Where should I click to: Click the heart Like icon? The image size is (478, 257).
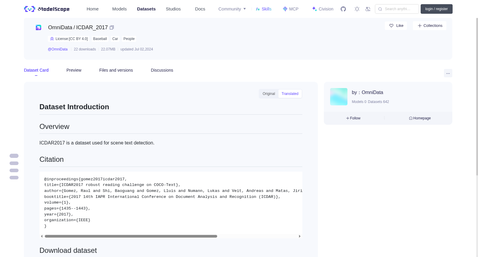click(391, 26)
